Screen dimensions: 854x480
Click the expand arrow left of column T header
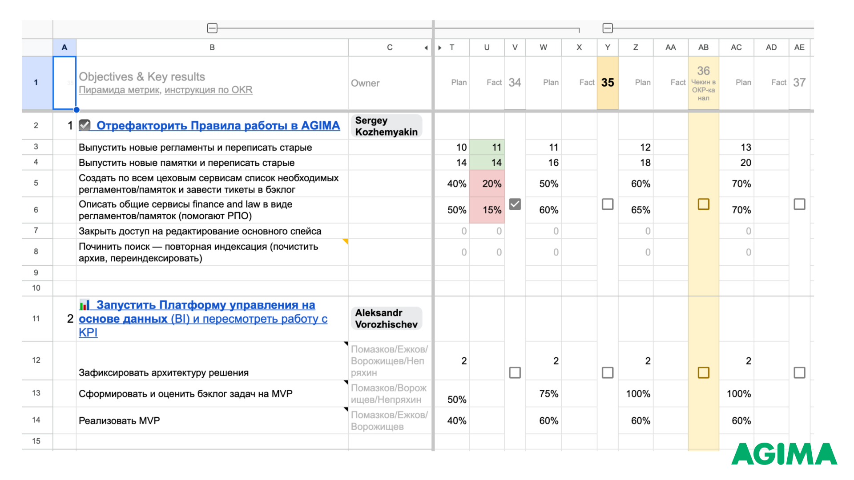440,47
